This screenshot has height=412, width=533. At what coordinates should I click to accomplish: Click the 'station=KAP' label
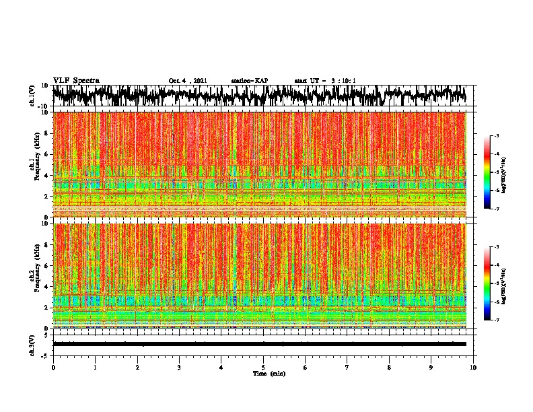click(x=250, y=81)
